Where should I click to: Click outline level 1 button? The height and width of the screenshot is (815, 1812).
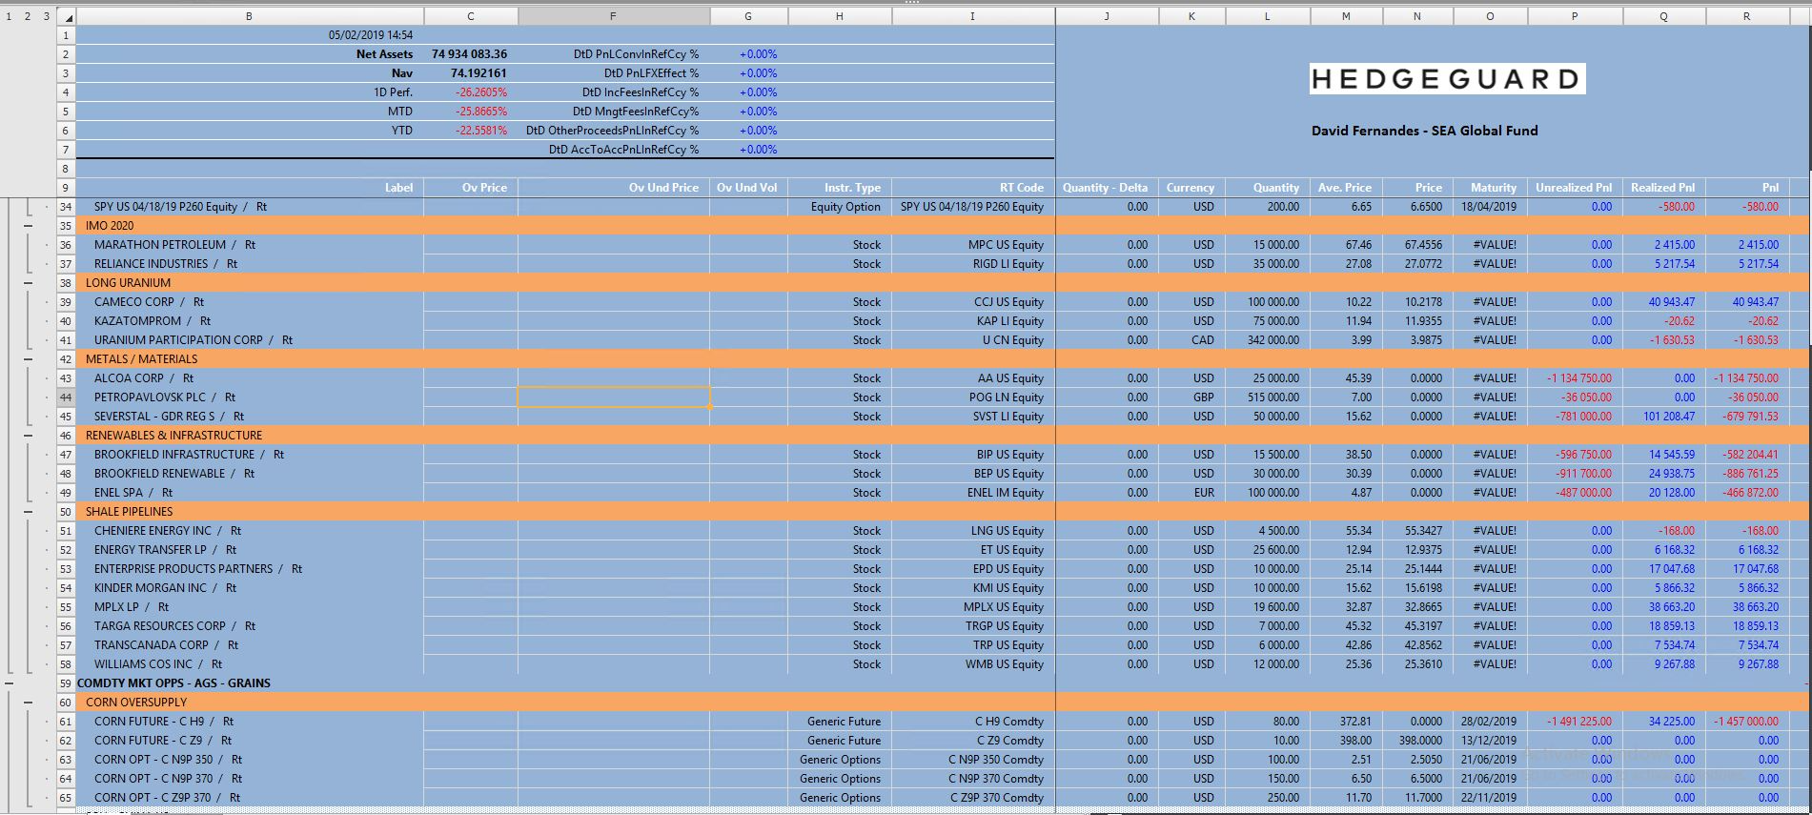click(x=9, y=16)
